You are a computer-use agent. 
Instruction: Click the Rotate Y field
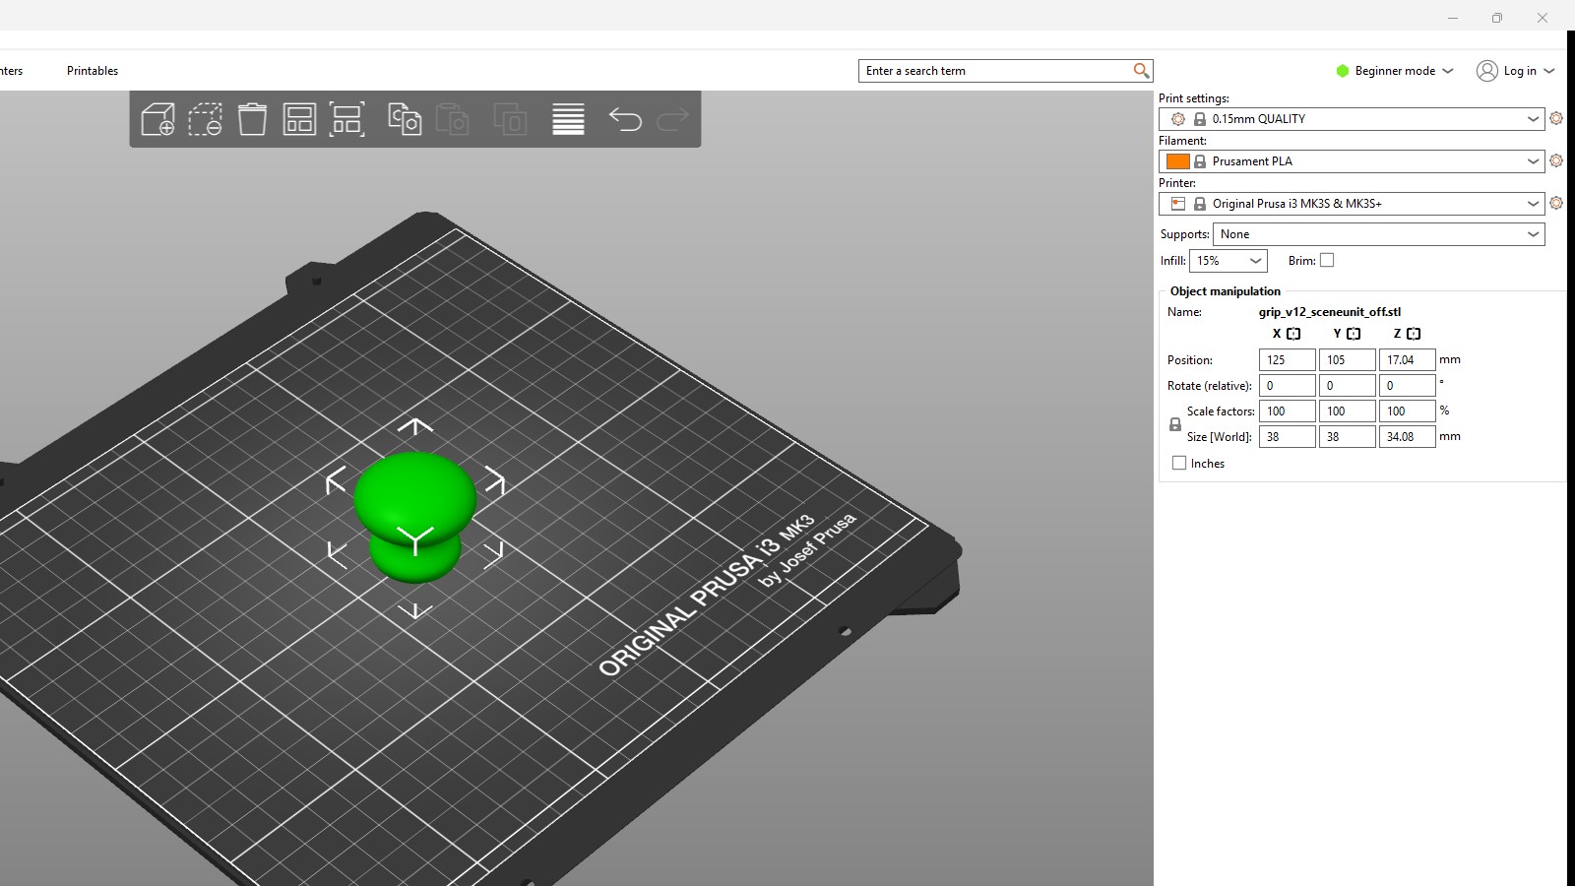(1347, 386)
